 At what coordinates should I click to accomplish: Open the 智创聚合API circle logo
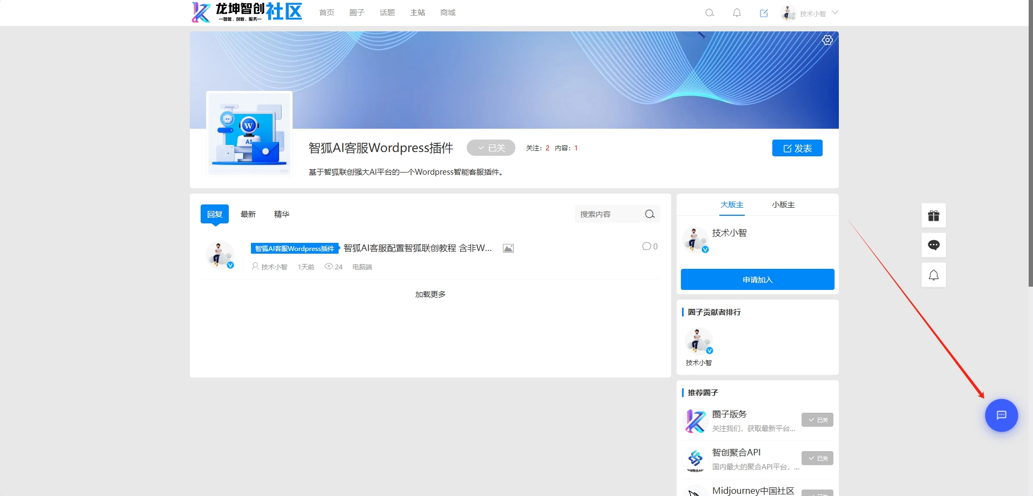point(695,459)
